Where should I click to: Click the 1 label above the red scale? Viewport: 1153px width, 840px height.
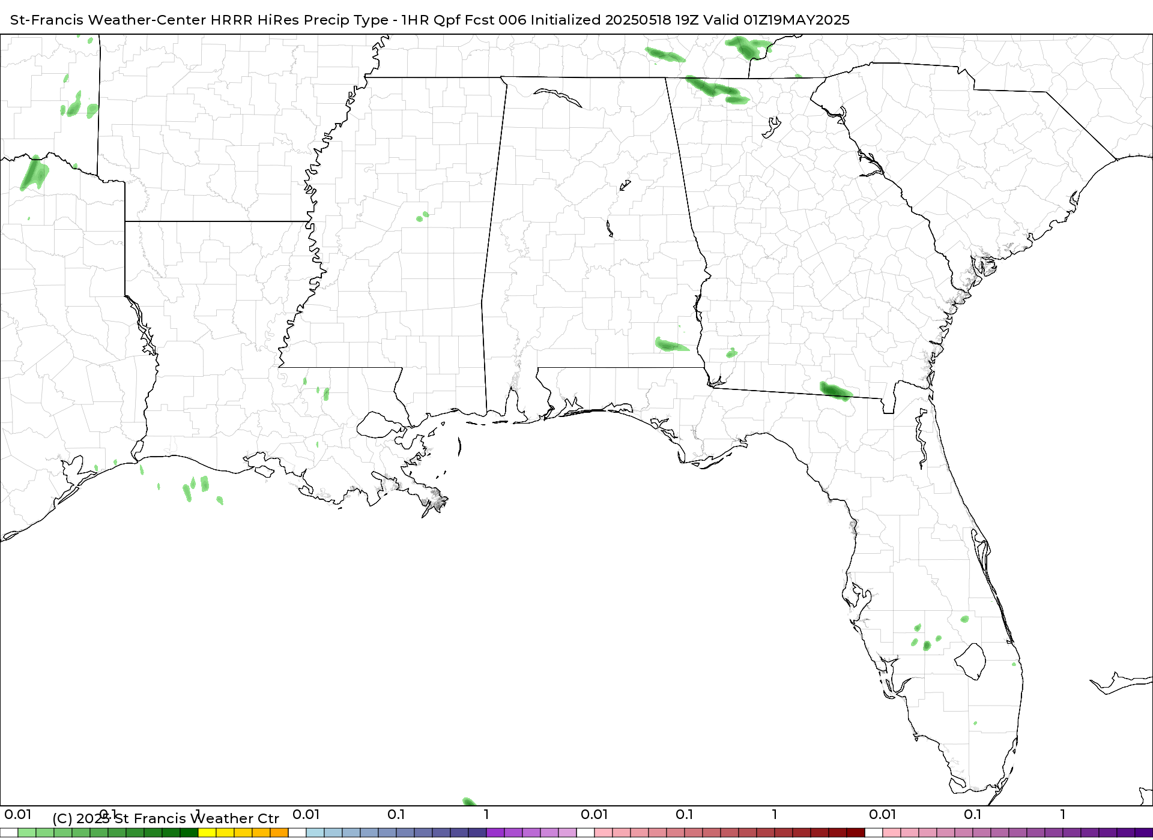775,814
